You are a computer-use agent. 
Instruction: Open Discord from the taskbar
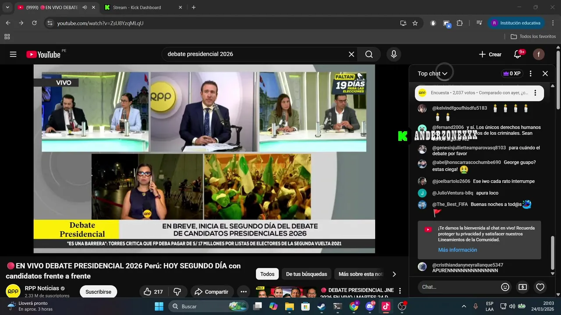(x=370, y=306)
